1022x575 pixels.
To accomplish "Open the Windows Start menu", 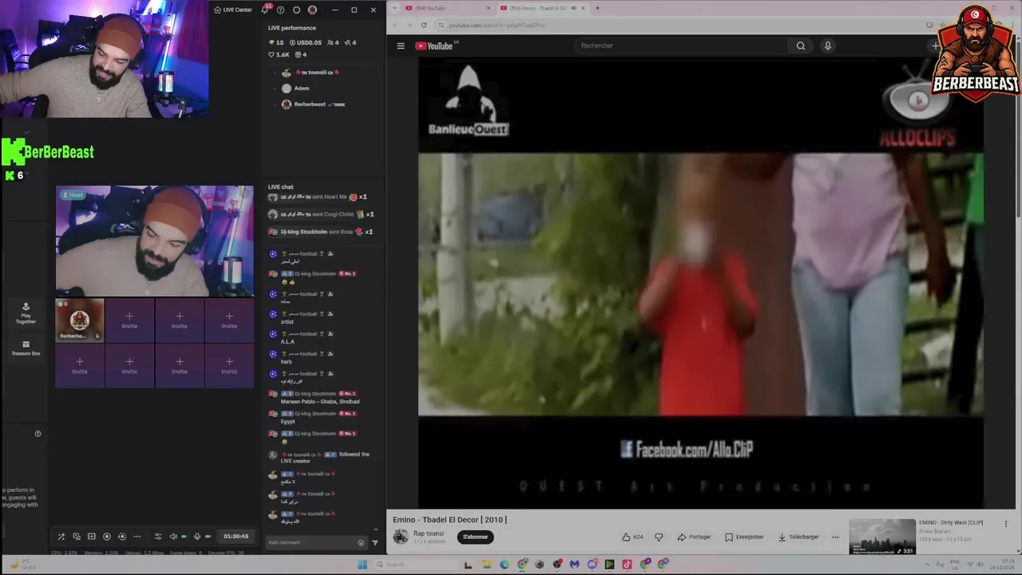I will [x=362, y=565].
